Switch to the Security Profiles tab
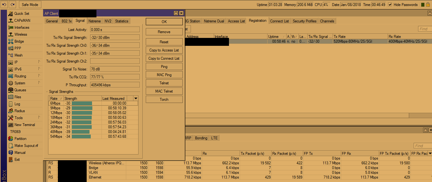Screen dimensions: 432x182 click(304, 21)
